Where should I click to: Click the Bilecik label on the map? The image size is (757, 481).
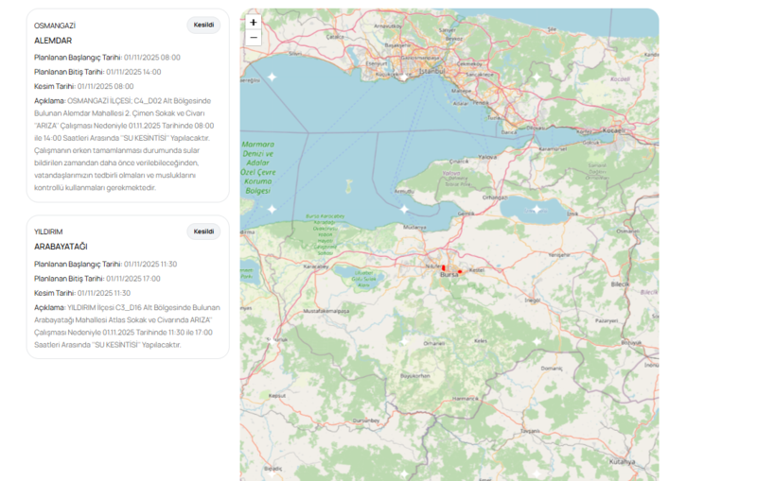click(620, 283)
